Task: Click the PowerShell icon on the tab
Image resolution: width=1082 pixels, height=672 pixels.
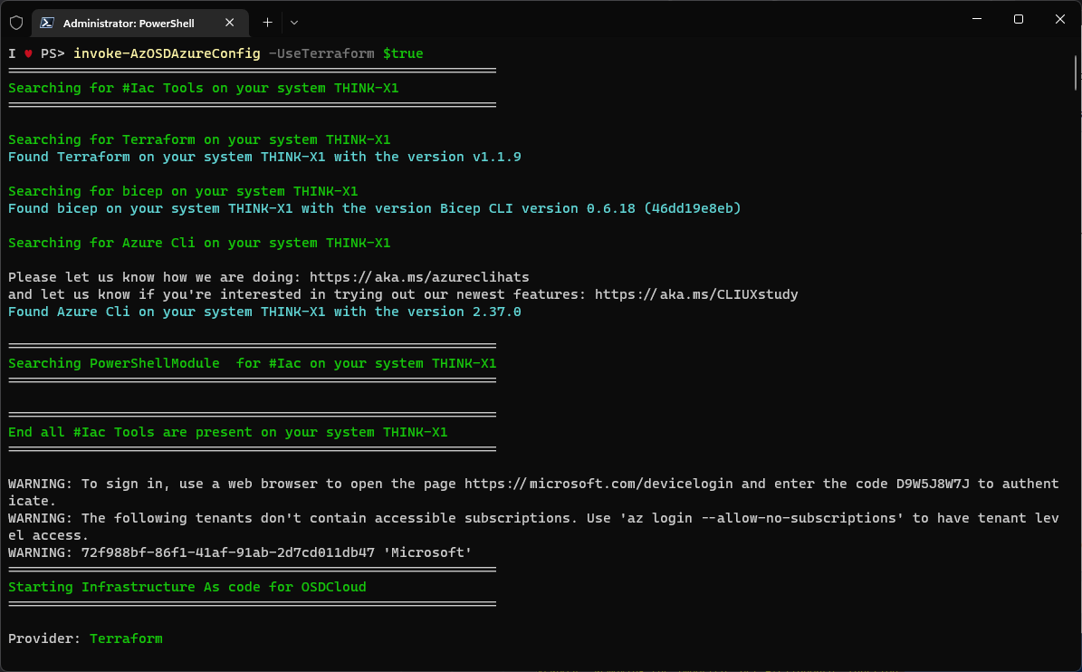Action: click(x=47, y=23)
